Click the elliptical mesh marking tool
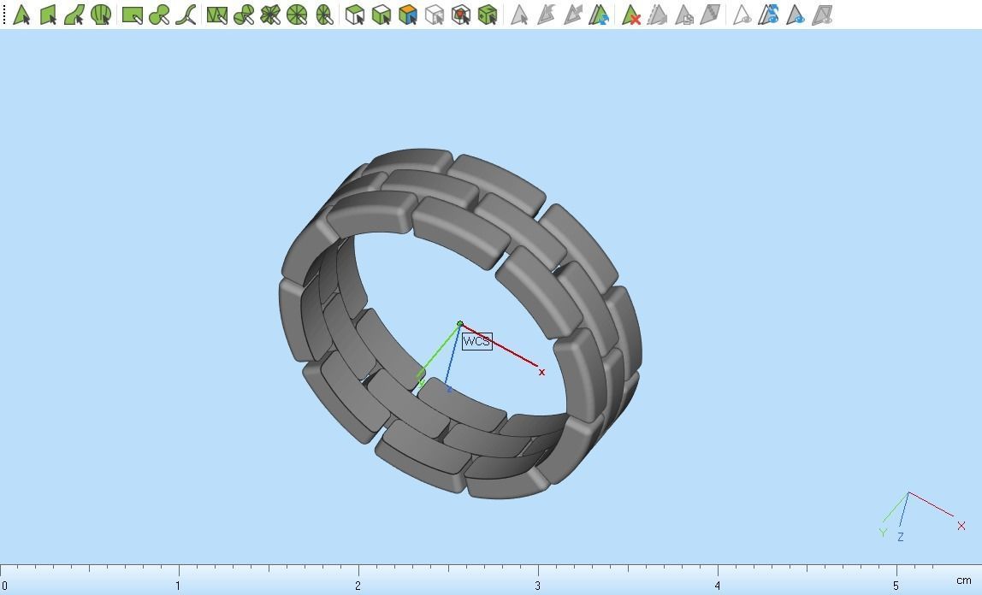 click(324, 15)
